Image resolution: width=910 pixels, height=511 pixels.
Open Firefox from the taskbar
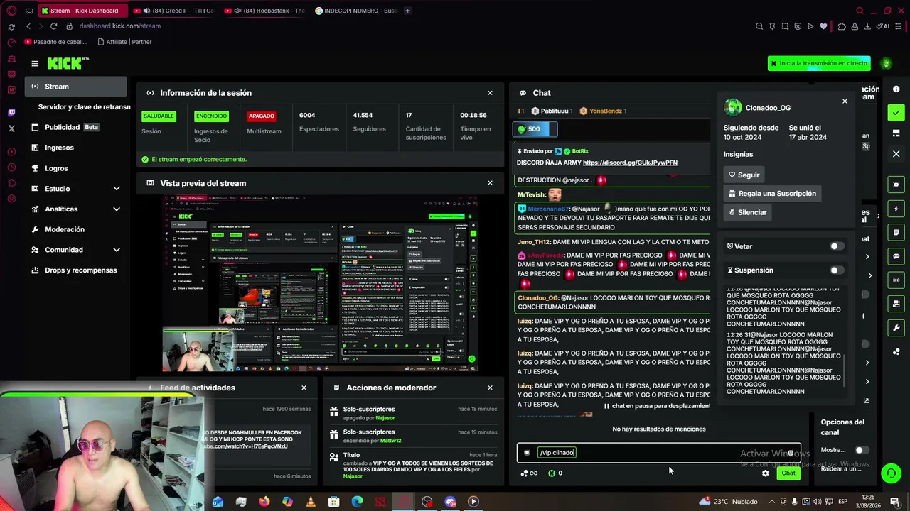264,502
